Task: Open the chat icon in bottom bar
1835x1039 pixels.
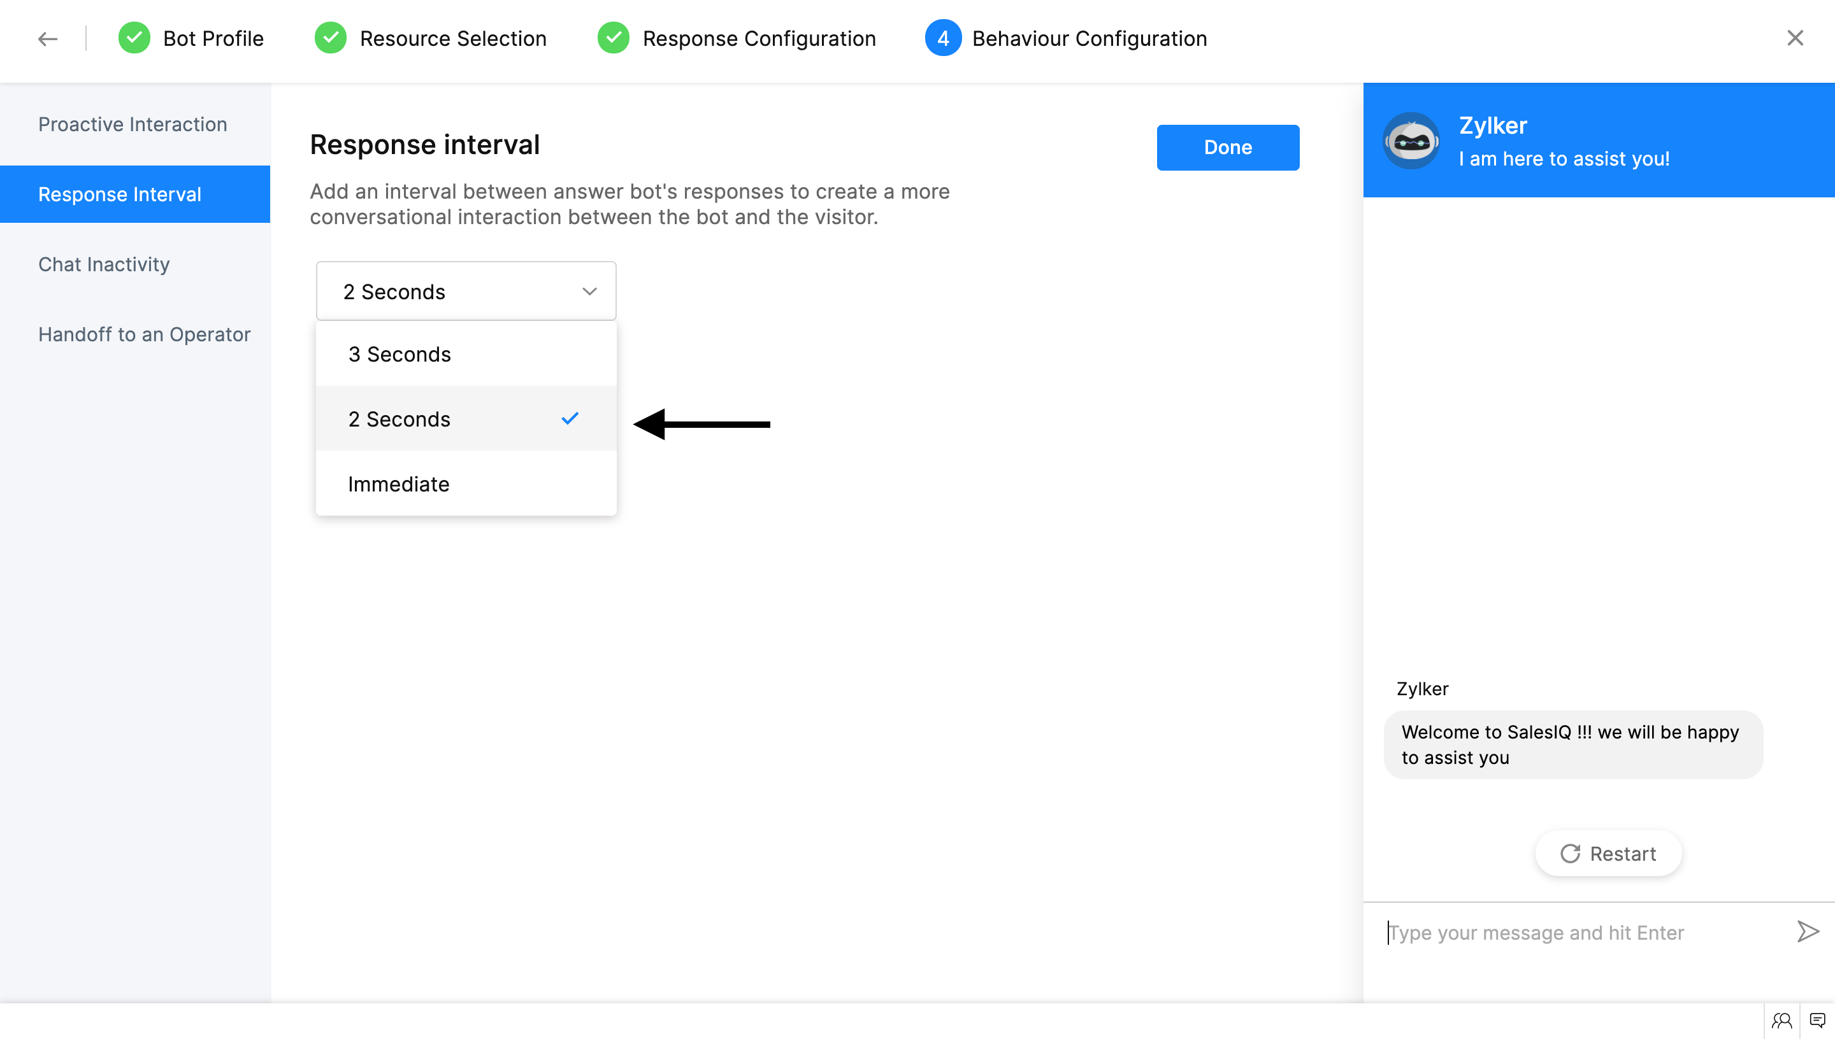Action: pos(1817,1021)
